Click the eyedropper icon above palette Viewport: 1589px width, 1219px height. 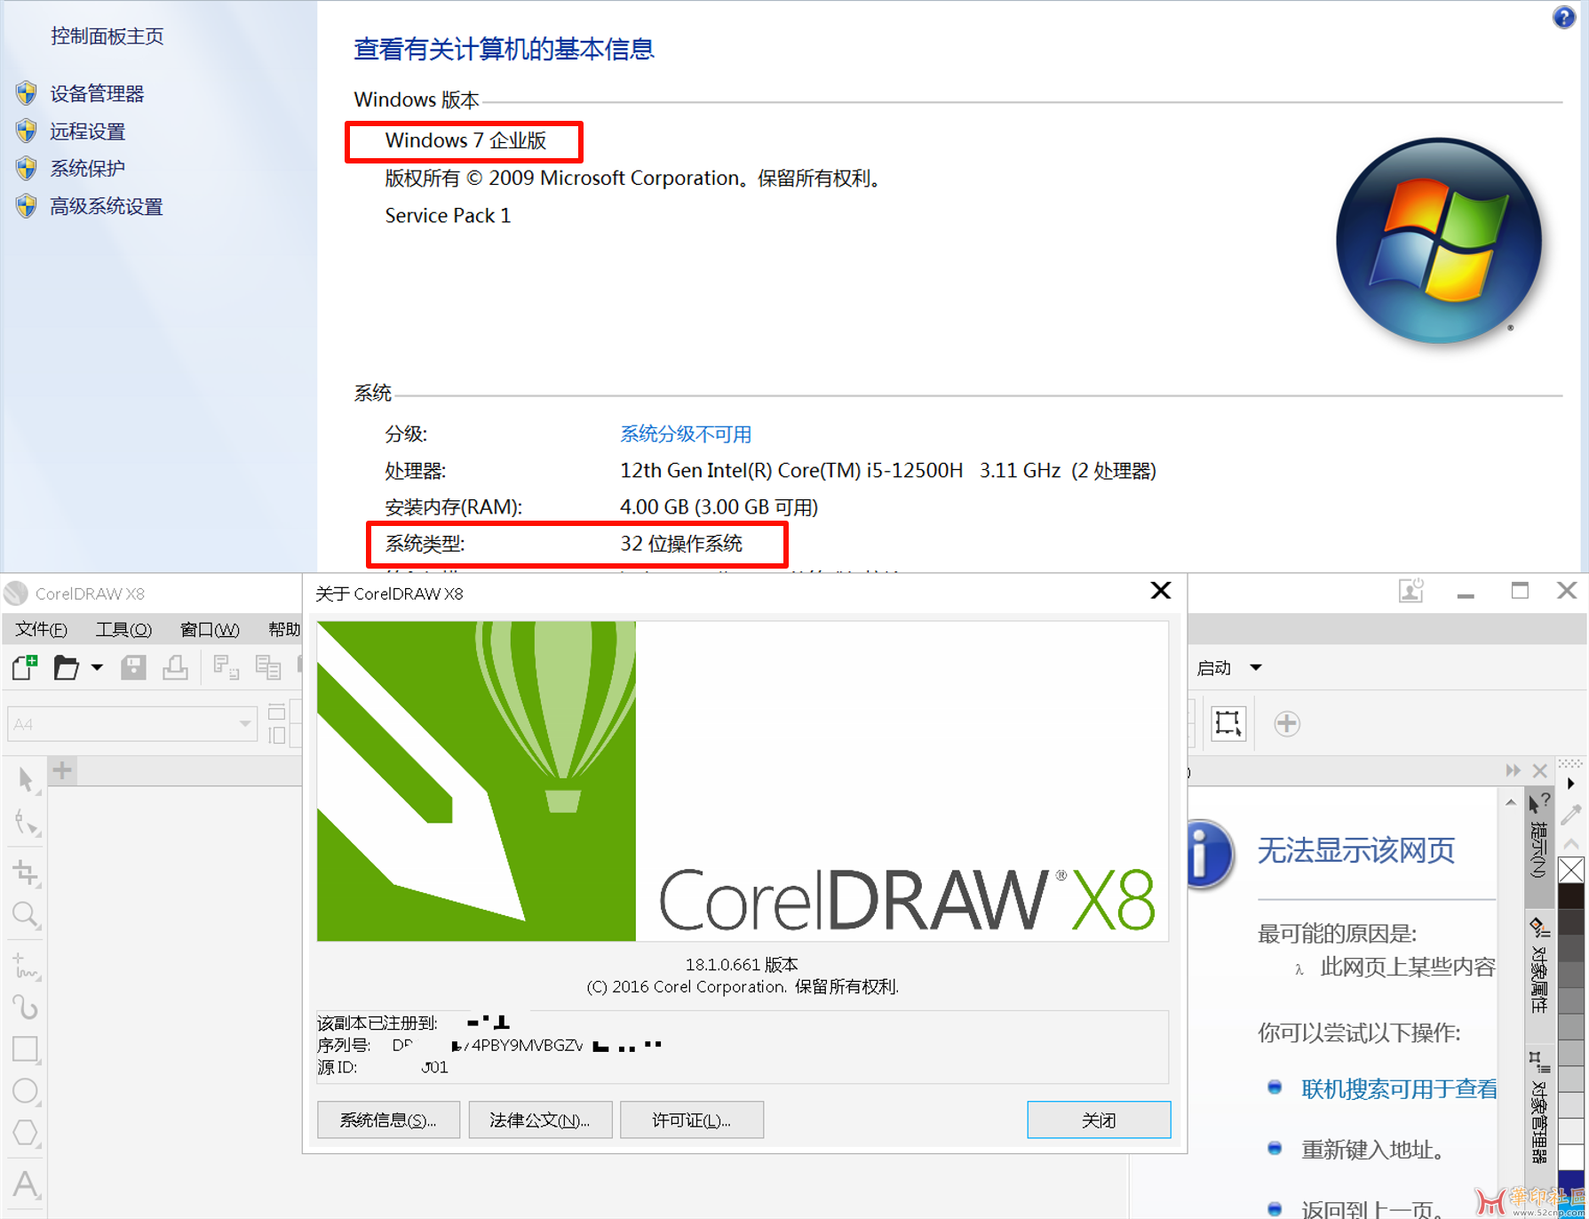[1571, 813]
